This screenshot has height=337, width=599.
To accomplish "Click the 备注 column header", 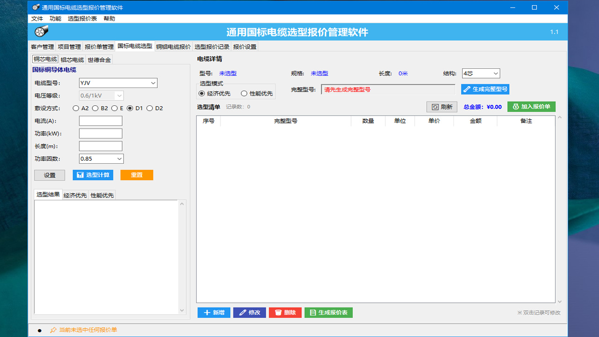I will 526,121.
